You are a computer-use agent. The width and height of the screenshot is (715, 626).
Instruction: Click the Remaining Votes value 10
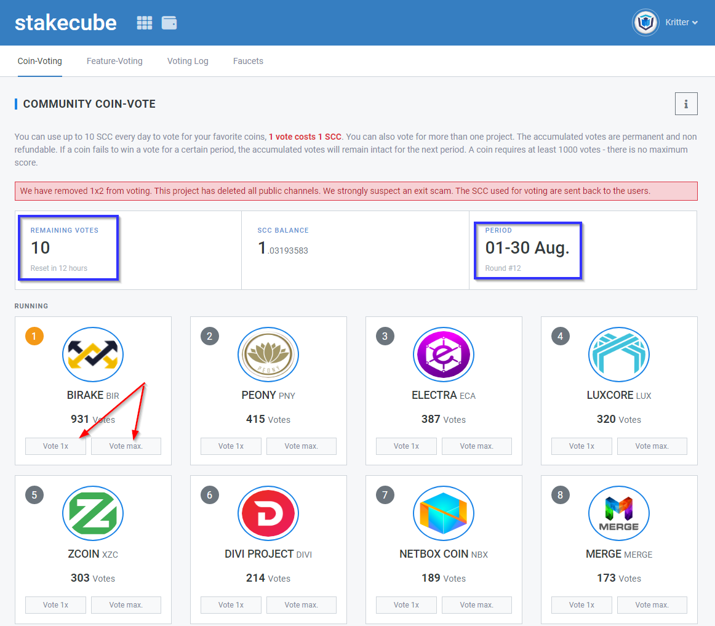(41, 248)
